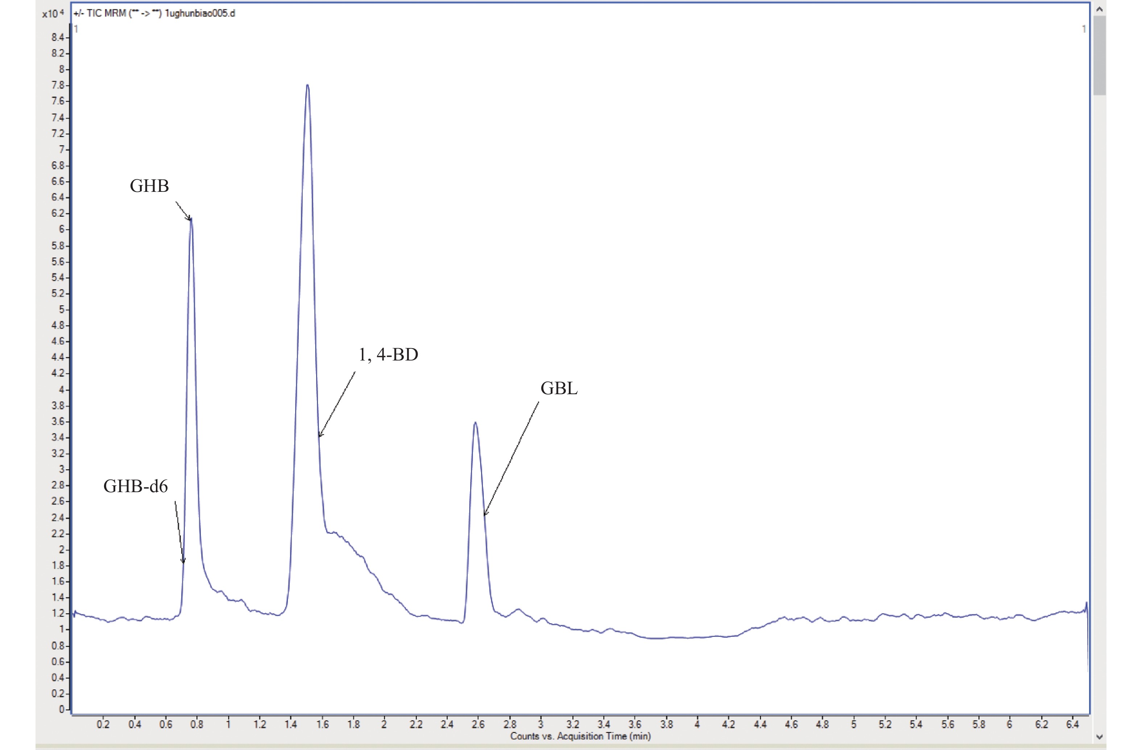The height and width of the screenshot is (750, 1142).
Task: Click the GHB-d6 annotation label
Action: click(135, 486)
